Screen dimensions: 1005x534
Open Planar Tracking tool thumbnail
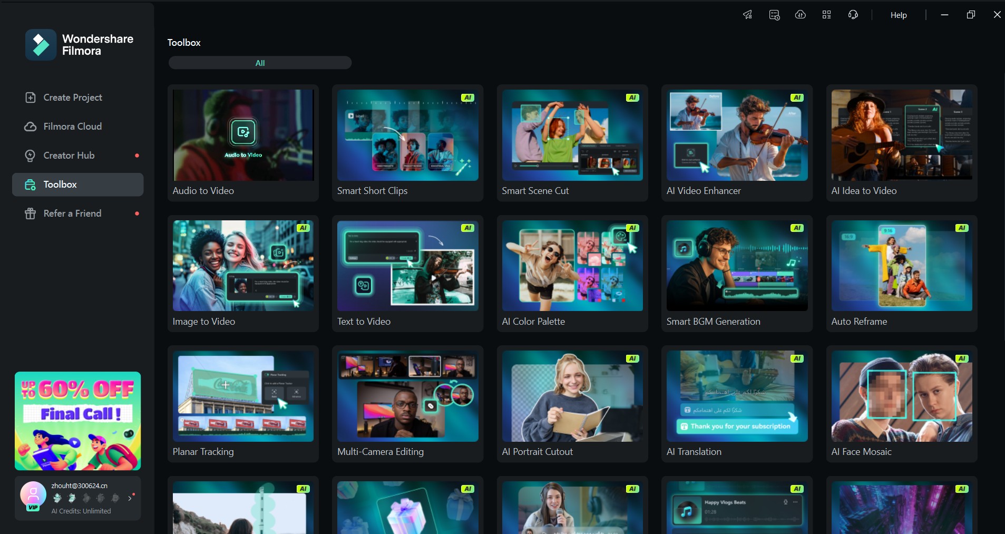click(x=243, y=396)
